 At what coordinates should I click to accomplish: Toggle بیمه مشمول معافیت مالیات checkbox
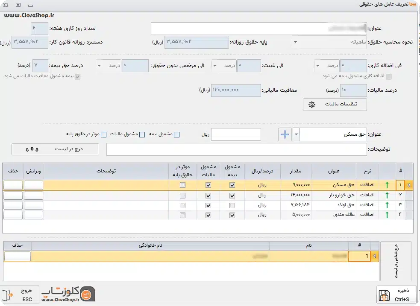[77, 76]
